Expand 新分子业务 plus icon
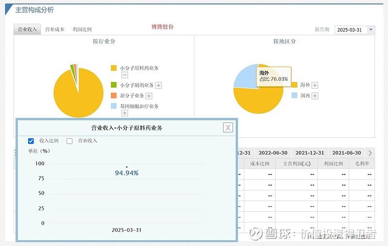The image size is (388, 246). click(149, 96)
